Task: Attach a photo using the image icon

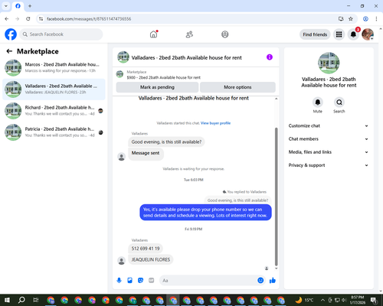Action: [129, 281]
